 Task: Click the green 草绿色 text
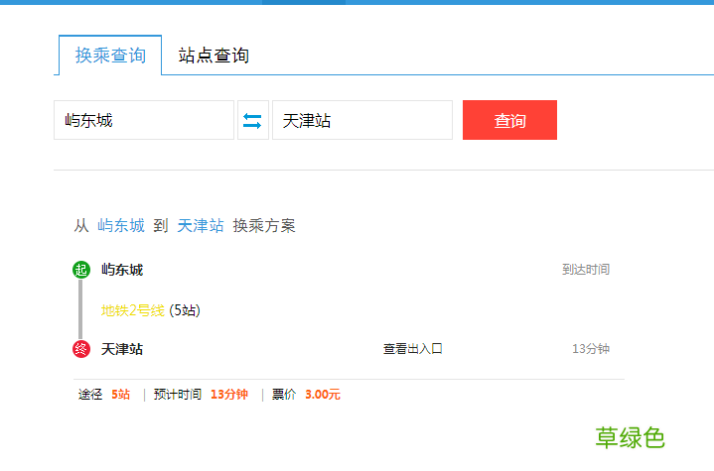(x=630, y=437)
